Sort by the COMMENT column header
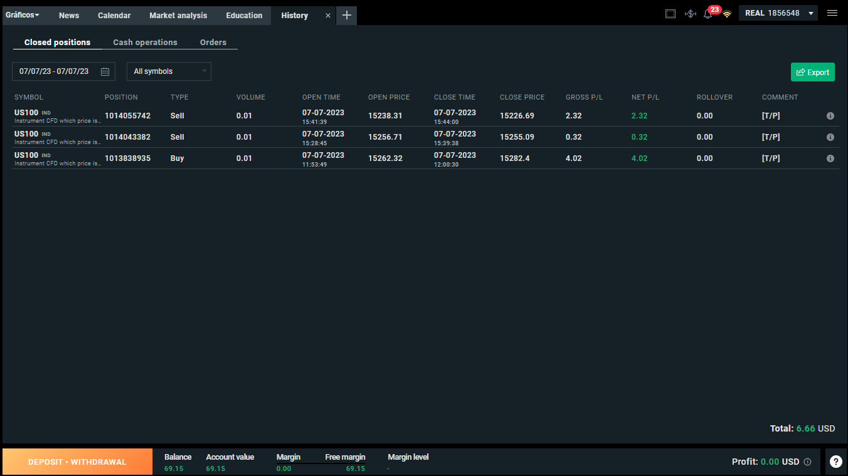Screen dimensions: 848x476 coord(780,97)
